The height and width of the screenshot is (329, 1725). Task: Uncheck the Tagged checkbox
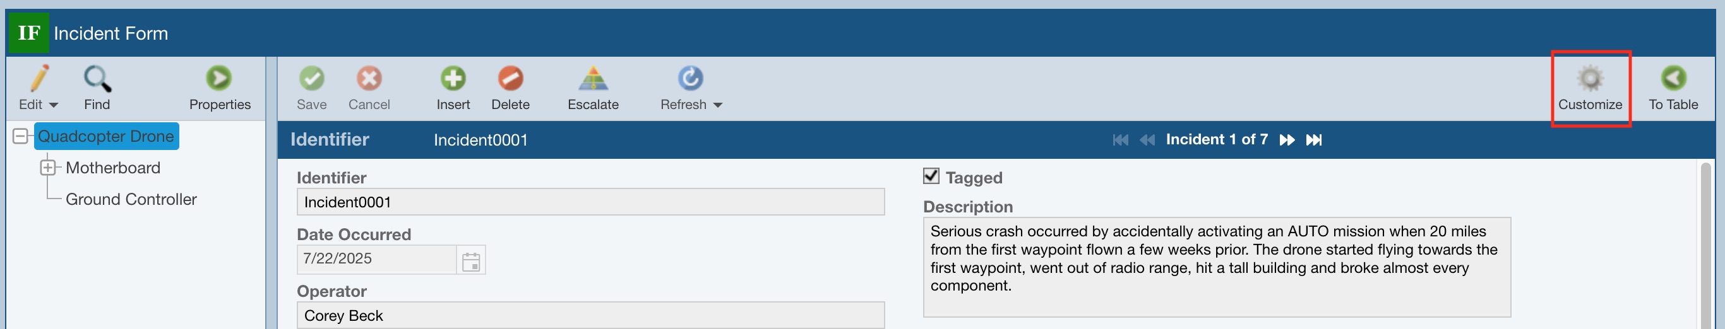click(x=931, y=176)
